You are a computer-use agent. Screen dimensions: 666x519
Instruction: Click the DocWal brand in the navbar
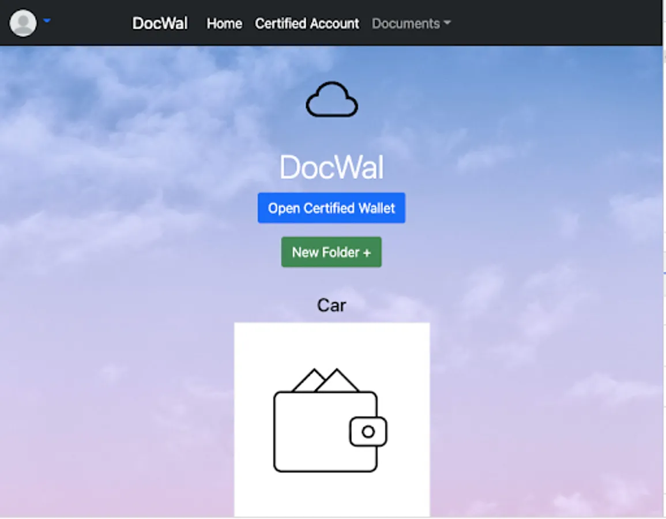[160, 24]
